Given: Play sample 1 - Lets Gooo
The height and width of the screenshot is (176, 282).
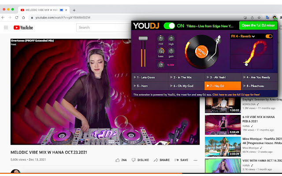Looking at the screenshot, I should coord(150,77).
